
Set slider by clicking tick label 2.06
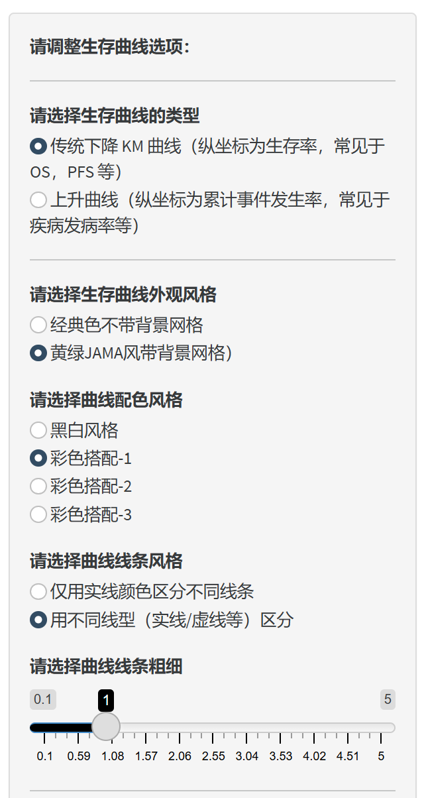(180, 756)
